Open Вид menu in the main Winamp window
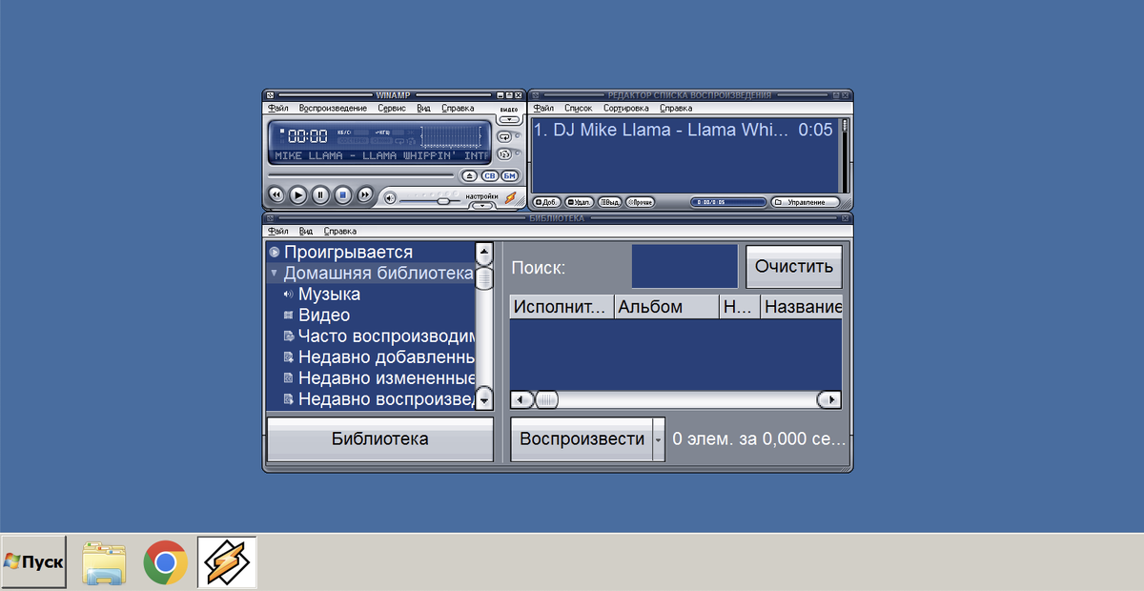This screenshot has width=1144, height=591. point(423,109)
